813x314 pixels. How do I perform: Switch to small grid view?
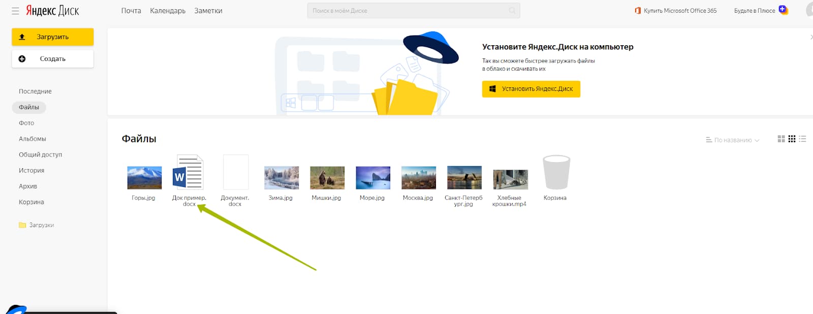pyautogui.click(x=792, y=139)
